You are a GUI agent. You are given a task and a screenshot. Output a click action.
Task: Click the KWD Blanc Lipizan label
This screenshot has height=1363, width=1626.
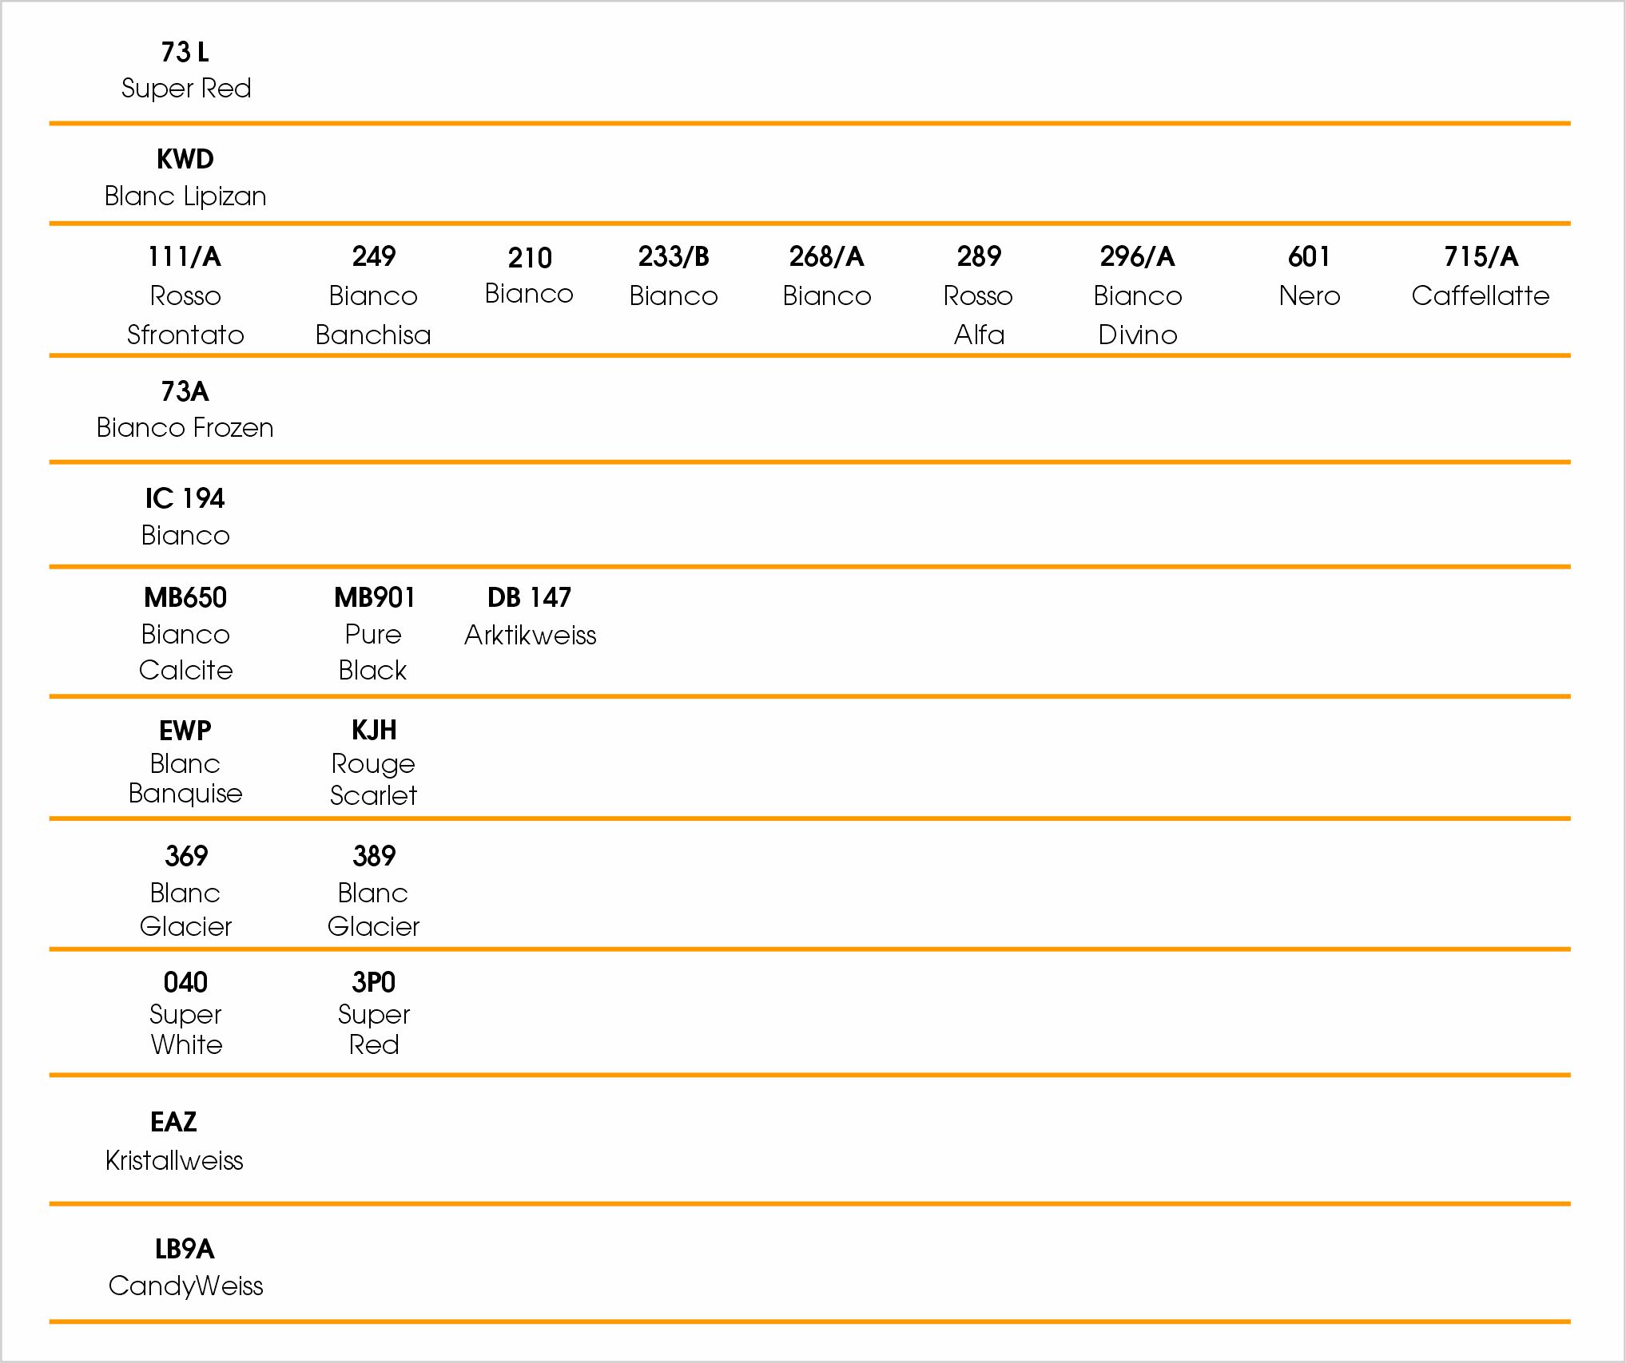(185, 177)
